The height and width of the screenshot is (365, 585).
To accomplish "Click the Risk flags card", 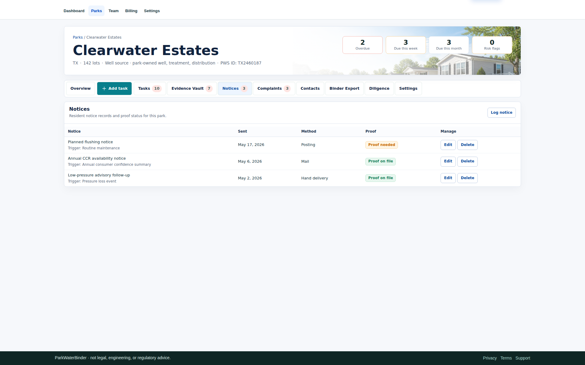I will [x=492, y=45].
